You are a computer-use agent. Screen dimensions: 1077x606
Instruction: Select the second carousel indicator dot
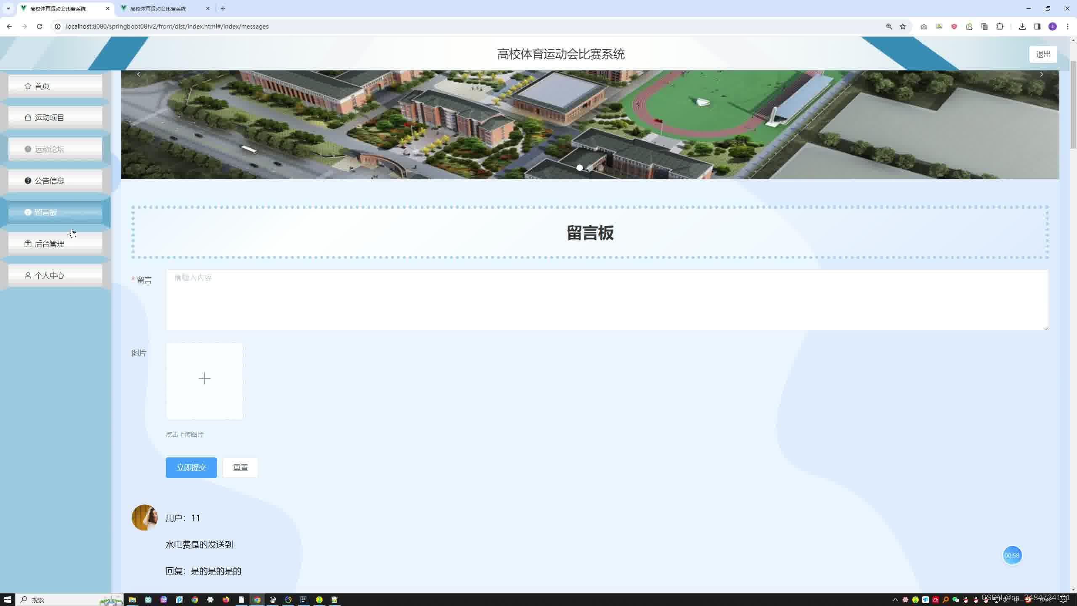[x=590, y=167]
